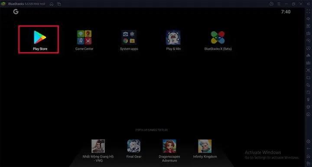312x167 pixels.
Task: Open the multi-instance layers icon in sidebar
Action: (308, 107)
